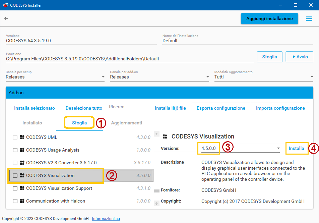Open the Versione 4.5.0.0 dropdown
The width and height of the screenshot is (319, 223).
(241, 148)
